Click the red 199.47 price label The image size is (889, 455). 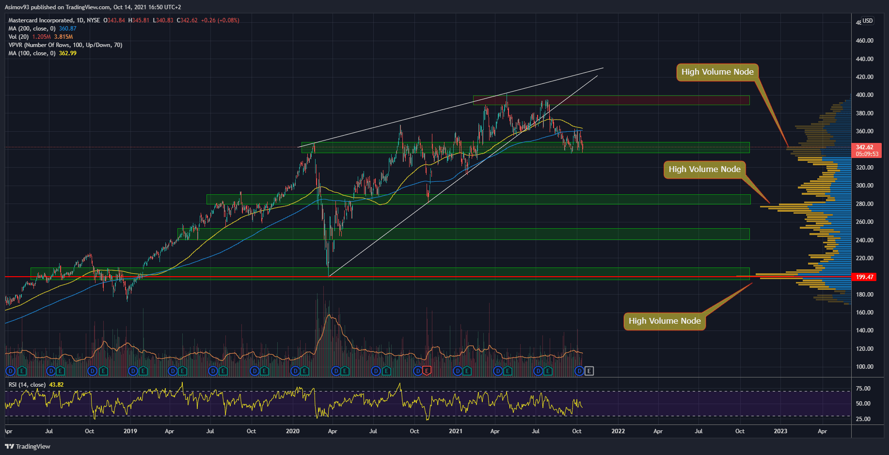864,277
